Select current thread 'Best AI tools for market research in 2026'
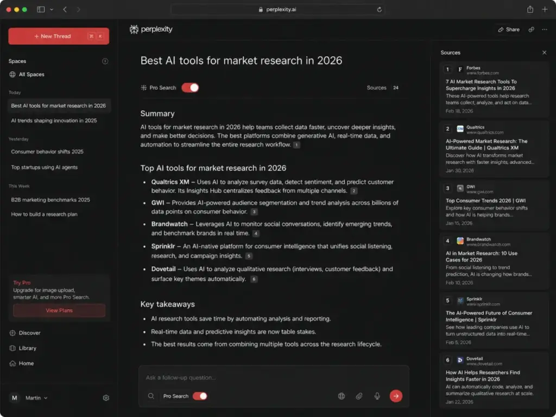Image resolution: width=556 pixels, height=417 pixels. [59, 106]
